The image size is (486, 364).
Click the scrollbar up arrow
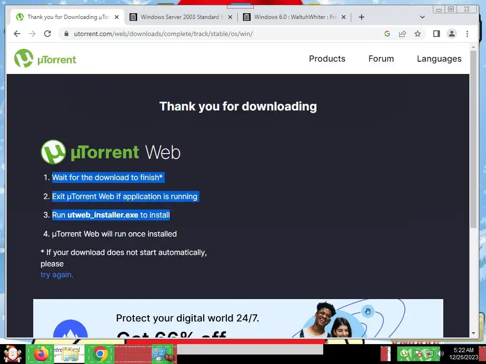tap(473, 47)
